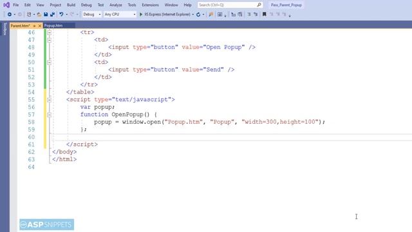Click the next bookmark icon

278,14
